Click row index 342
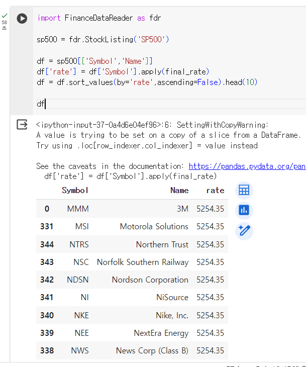 (x=47, y=280)
